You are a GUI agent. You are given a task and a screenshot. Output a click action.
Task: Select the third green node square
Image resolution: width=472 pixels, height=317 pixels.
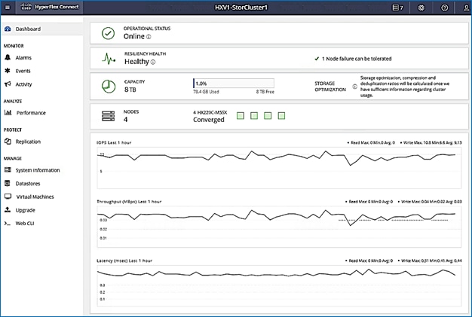tap(268, 116)
